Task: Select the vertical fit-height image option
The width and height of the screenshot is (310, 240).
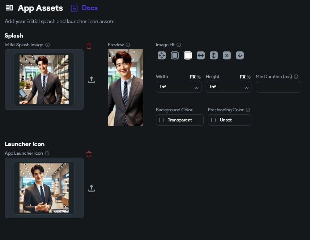Action: [x=214, y=56]
